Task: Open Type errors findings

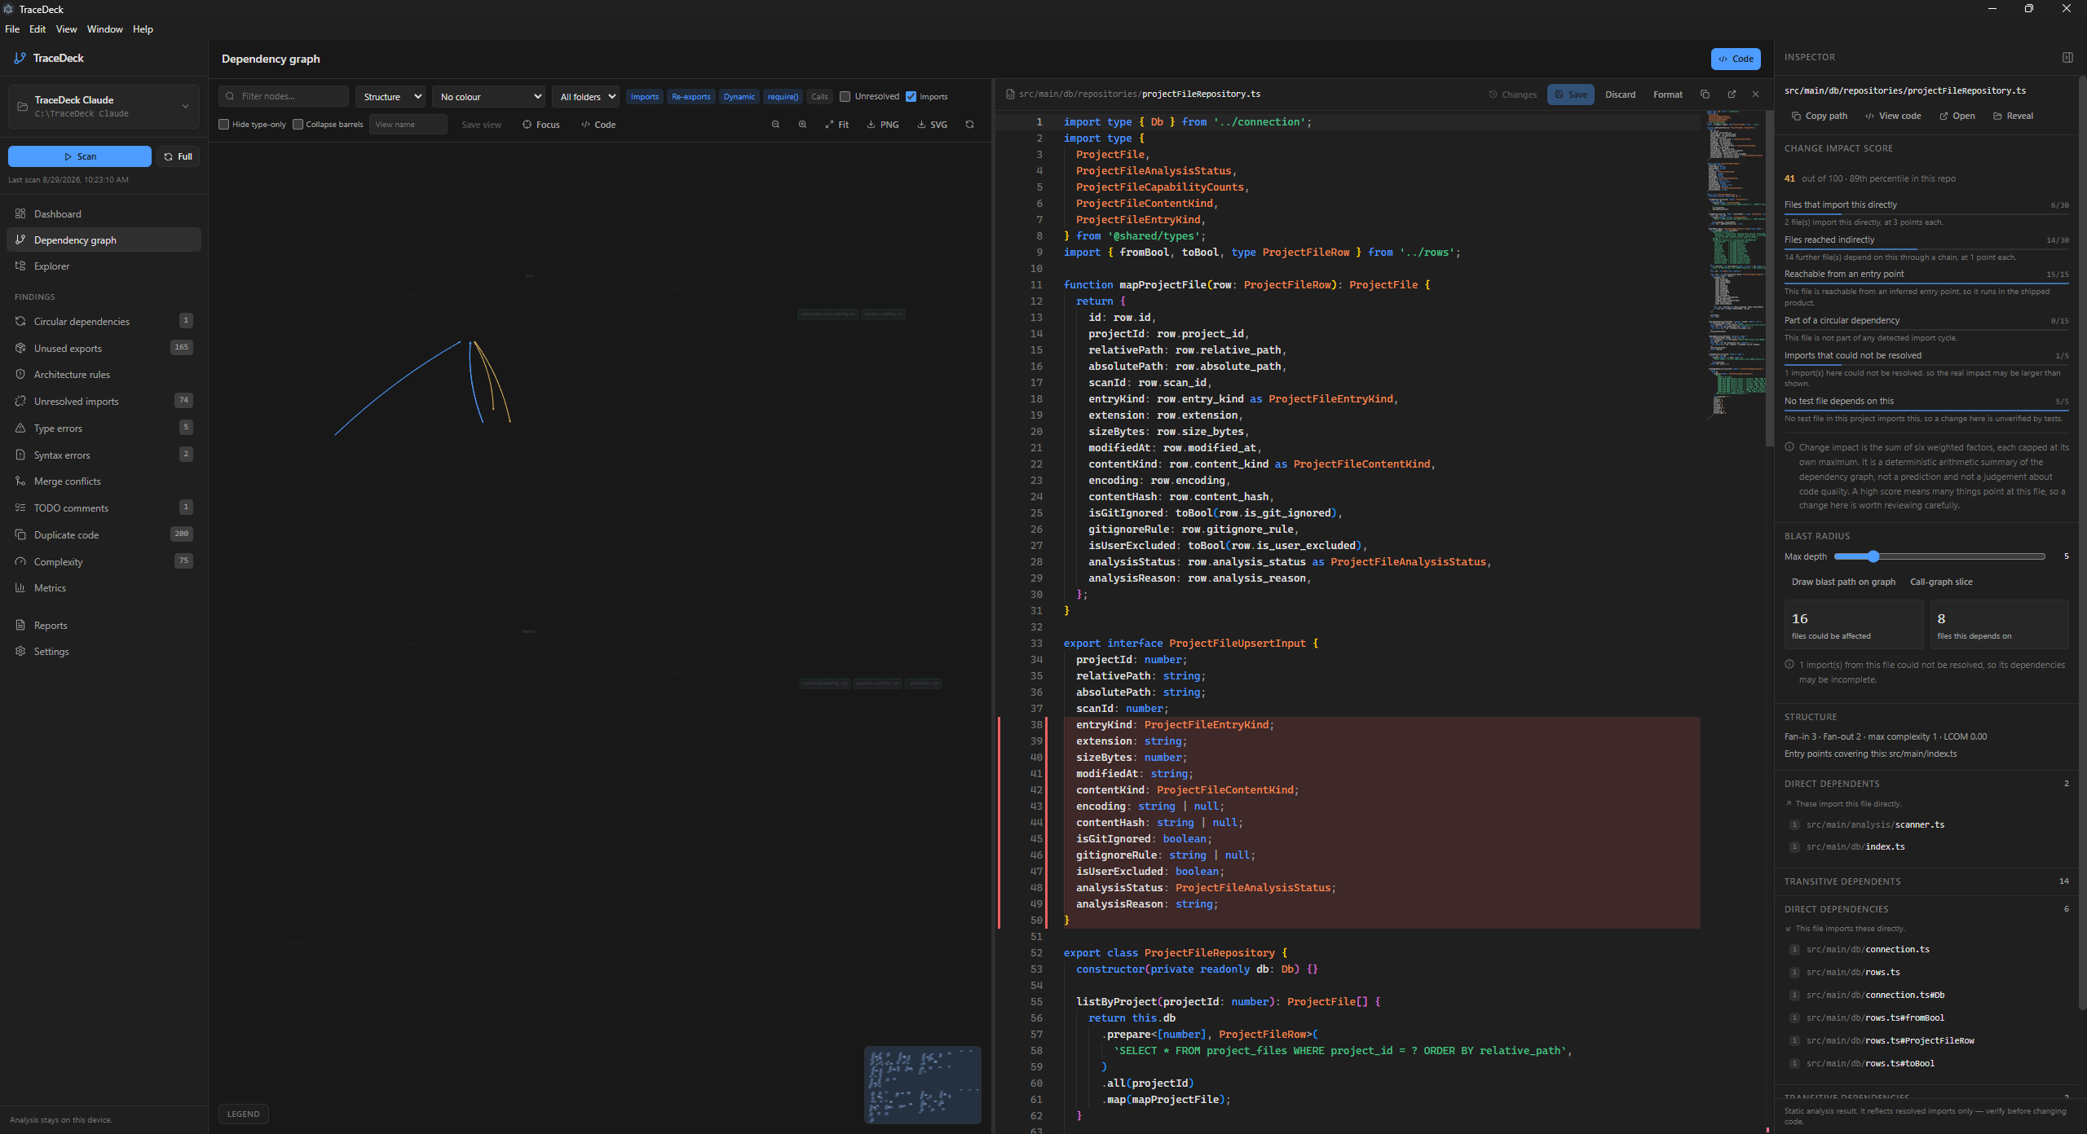Action: pyautogui.click(x=104, y=428)
